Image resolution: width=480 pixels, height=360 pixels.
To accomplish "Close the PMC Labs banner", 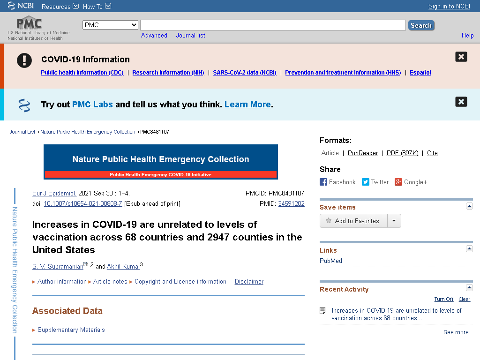I will [461, 102].
